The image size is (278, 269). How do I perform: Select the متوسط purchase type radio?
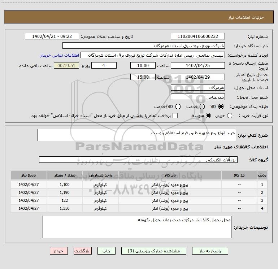(208, 116)
